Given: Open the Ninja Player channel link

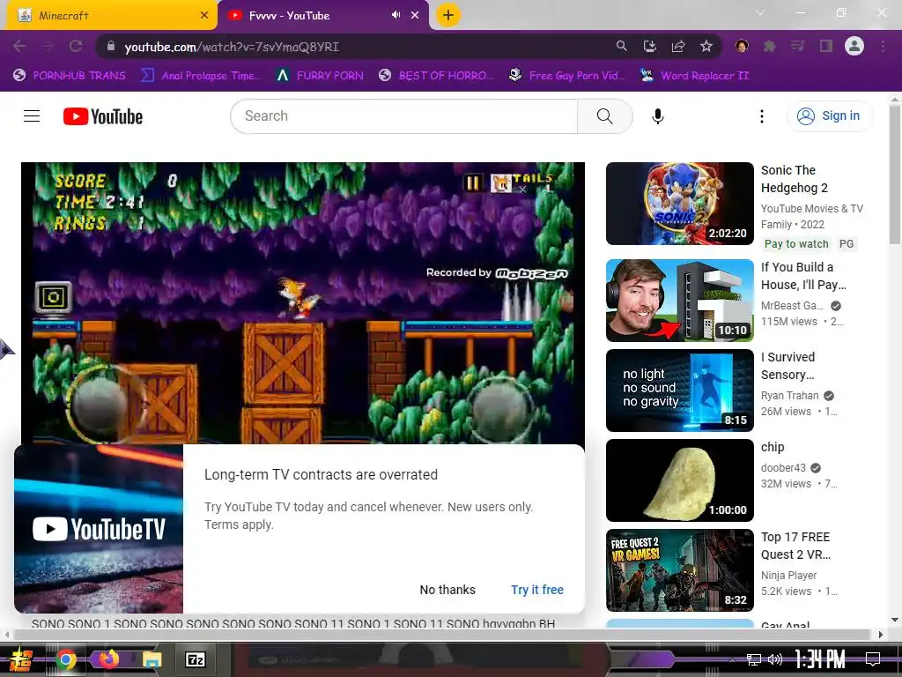Looking at the screenshot, I should pos(788,575).
